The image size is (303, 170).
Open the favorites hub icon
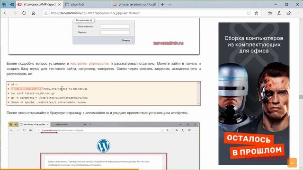[270, 13]
